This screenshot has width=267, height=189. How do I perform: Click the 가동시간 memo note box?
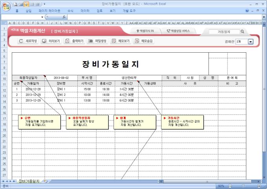tap(182, 122)
